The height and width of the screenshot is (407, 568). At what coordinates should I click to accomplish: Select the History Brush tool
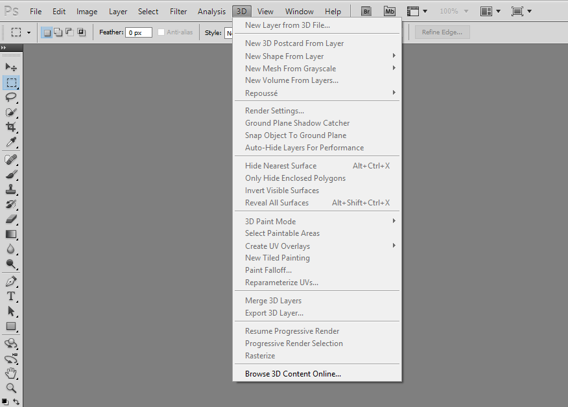11,204
